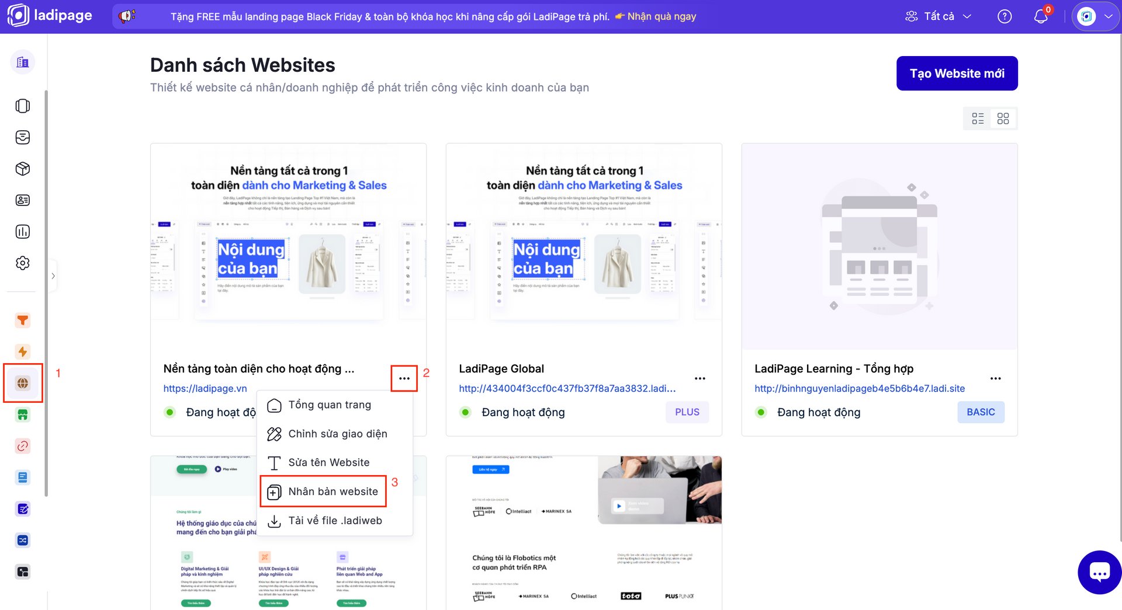
Task: Open the orange funnel sidebar icon
Action: click(23, 320)
